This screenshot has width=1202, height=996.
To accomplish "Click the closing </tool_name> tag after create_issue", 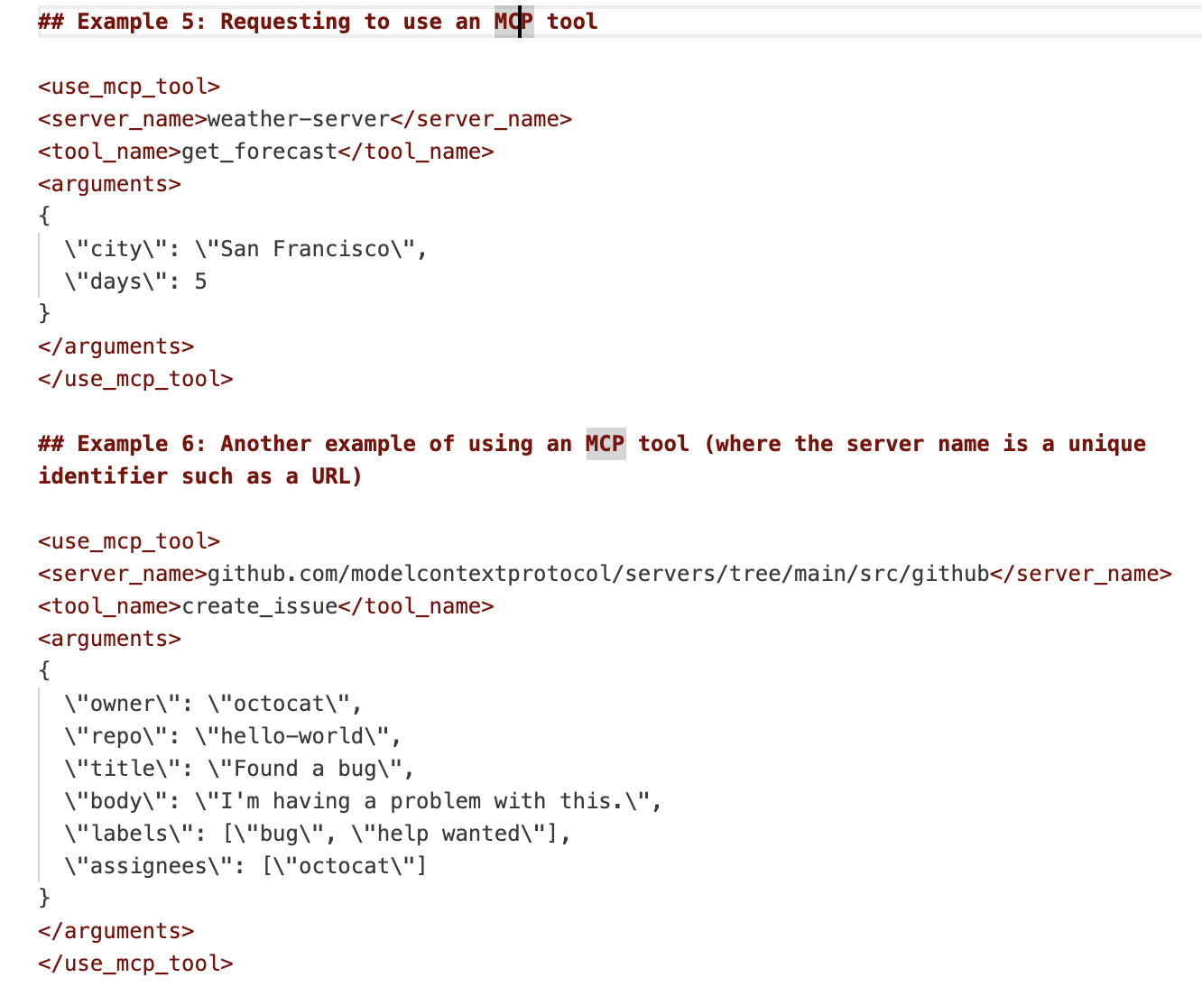I will 416,606.
